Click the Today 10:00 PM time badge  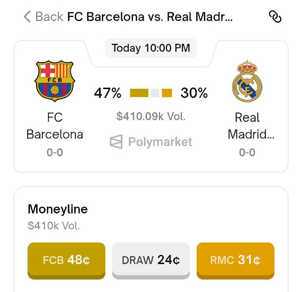coord(151,48)
